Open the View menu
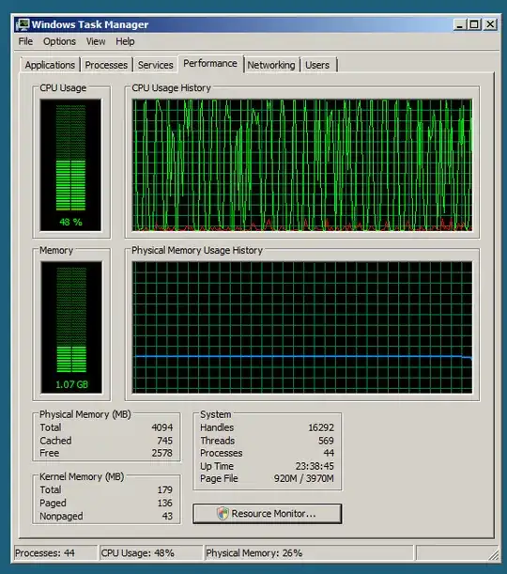This screenshot has height=574, width=507. (x=96, y=41)
